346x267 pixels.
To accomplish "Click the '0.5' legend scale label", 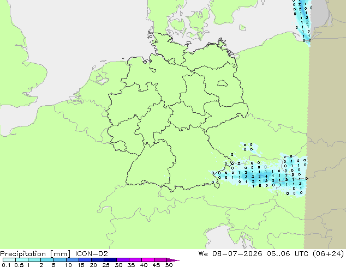I will (19, 265).
